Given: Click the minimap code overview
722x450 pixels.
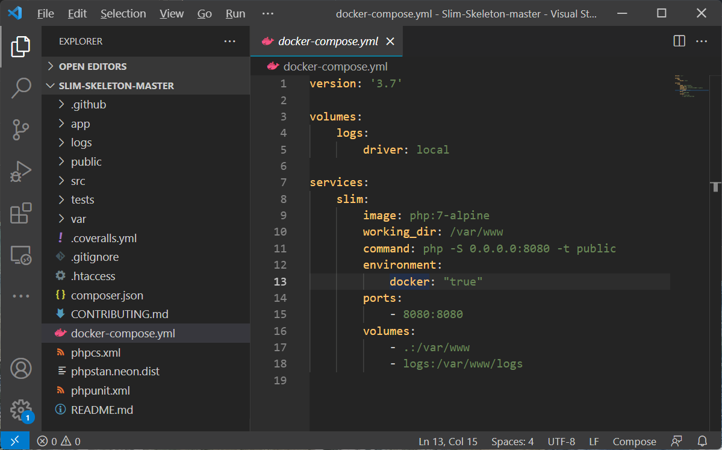Looking at the screenshot, I should click(x=691, y=86).
